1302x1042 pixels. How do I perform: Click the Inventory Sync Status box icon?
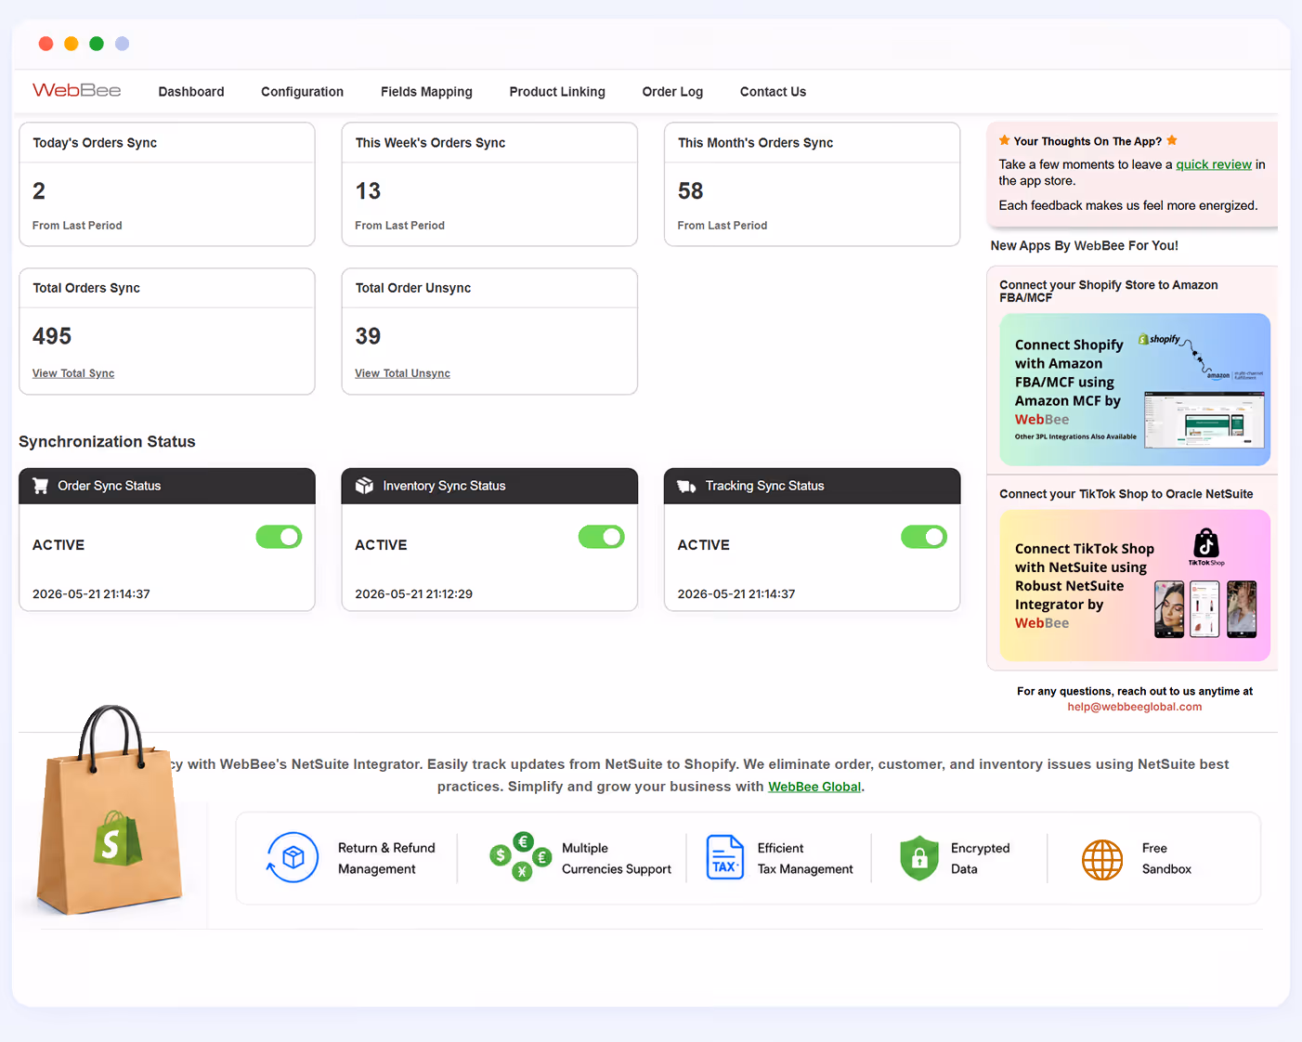coord(364,486)
